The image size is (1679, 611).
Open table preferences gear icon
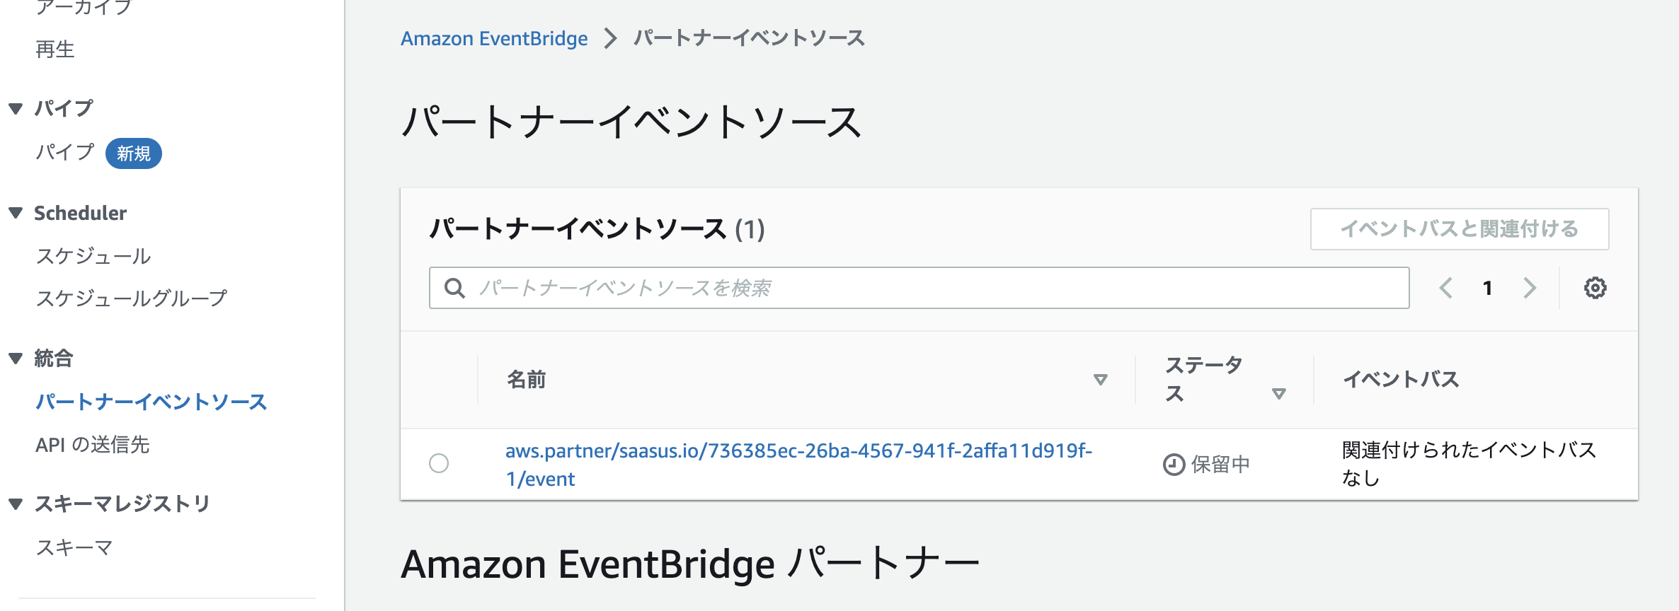(x=1595, y=288)
